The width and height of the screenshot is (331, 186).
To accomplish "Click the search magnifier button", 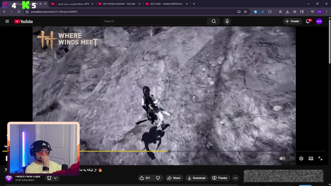I will click(x=214, y=21).
